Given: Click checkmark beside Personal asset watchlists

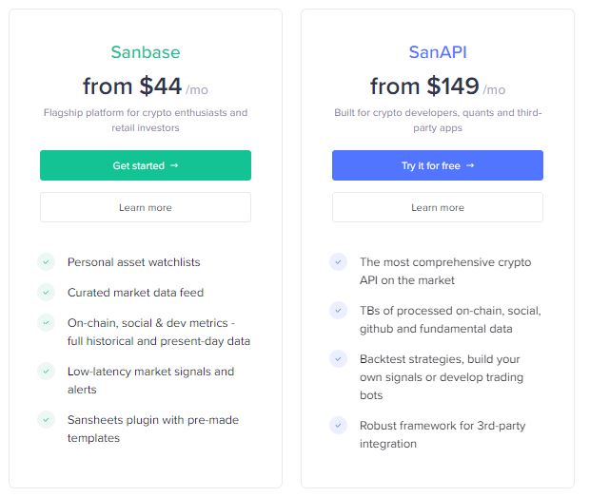Looking at the screenshot, I should click(47, 262).
